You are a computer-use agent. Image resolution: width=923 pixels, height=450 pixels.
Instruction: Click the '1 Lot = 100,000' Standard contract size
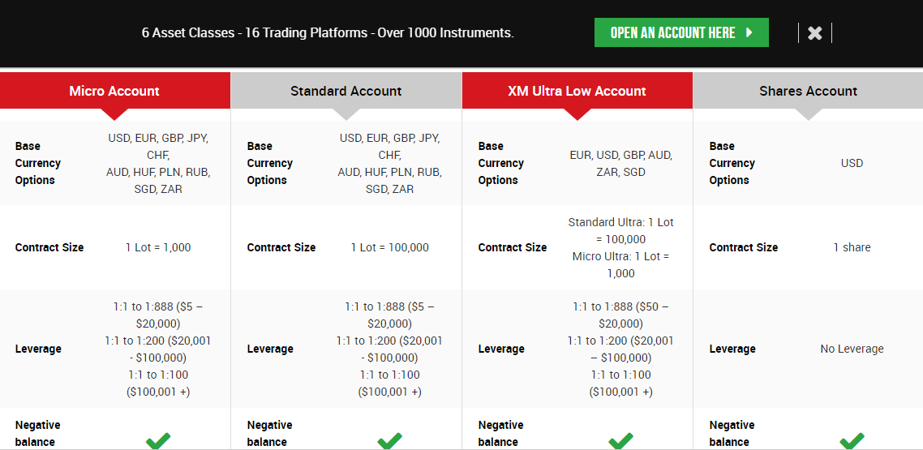(389, 247)
